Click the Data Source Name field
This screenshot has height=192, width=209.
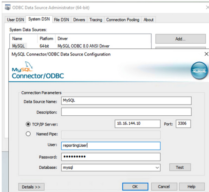[x=126, y=101]
